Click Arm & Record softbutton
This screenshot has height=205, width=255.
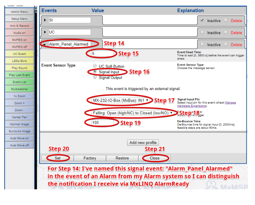click(x=19, y=26)
